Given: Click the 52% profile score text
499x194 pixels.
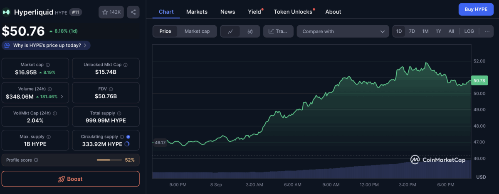Looking at the screenshot, I should 130,160.
